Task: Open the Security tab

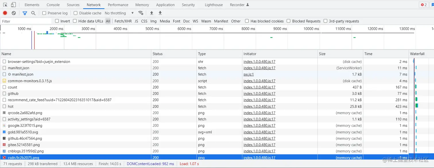Action: pos(188,5)
